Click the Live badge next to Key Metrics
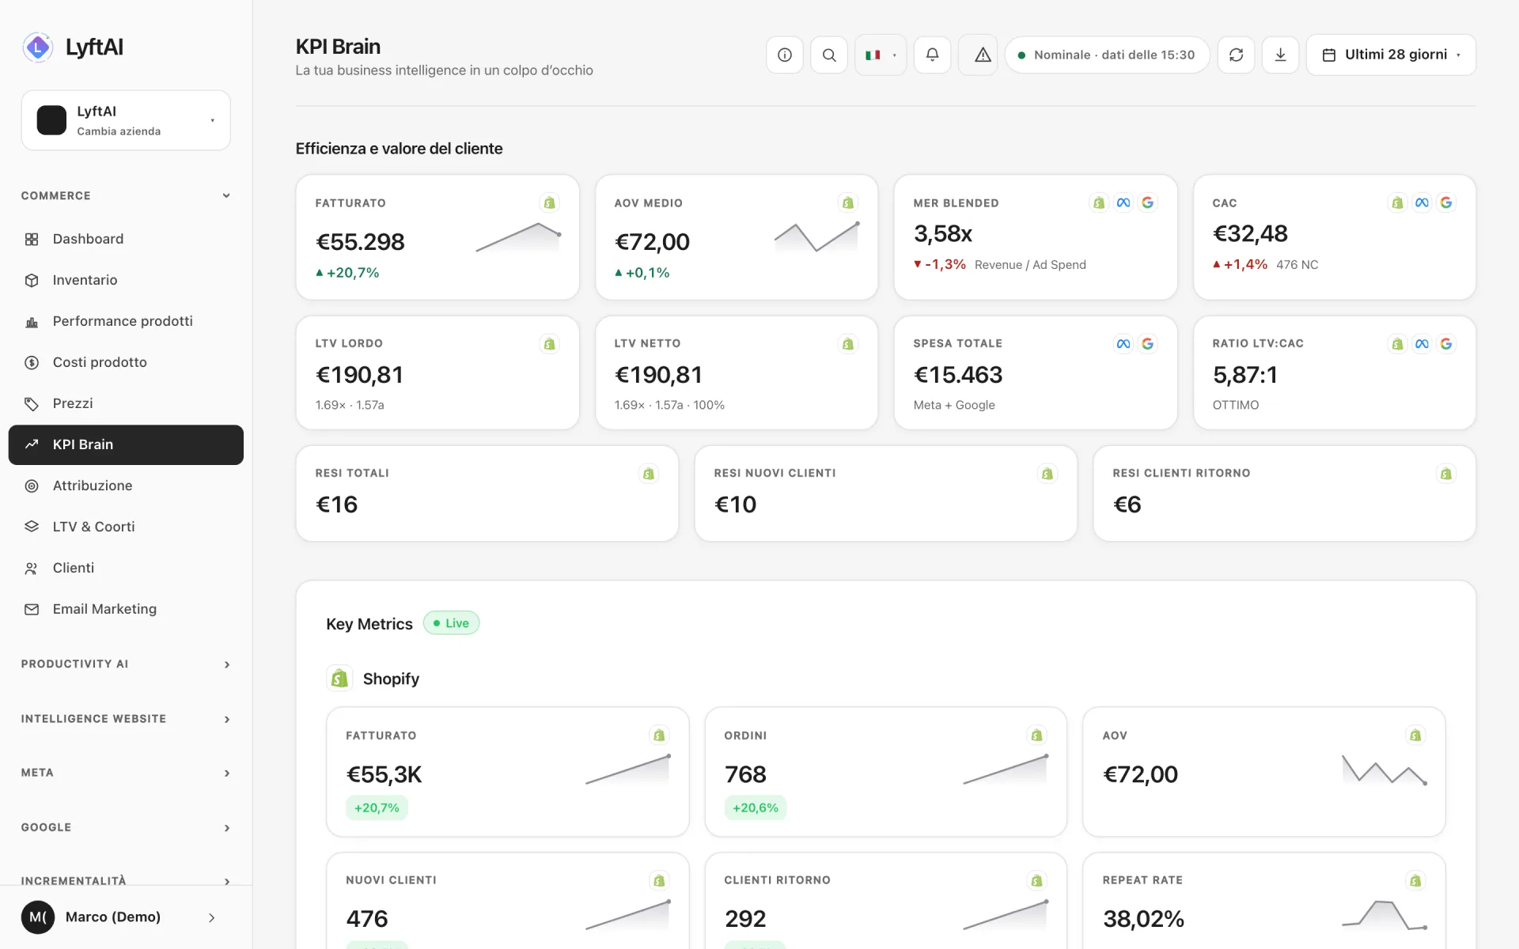The height and width of the screenshot is (949, 1519). point(451,623)
